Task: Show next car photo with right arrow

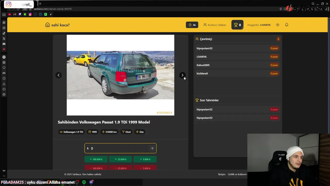Action: (182, 75)
